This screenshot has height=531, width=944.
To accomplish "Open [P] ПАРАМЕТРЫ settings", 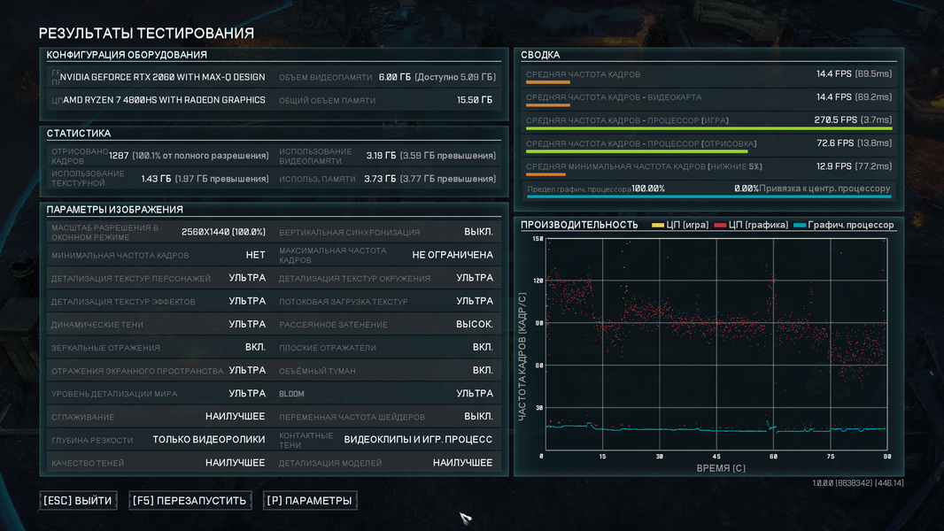I will 309,500.
